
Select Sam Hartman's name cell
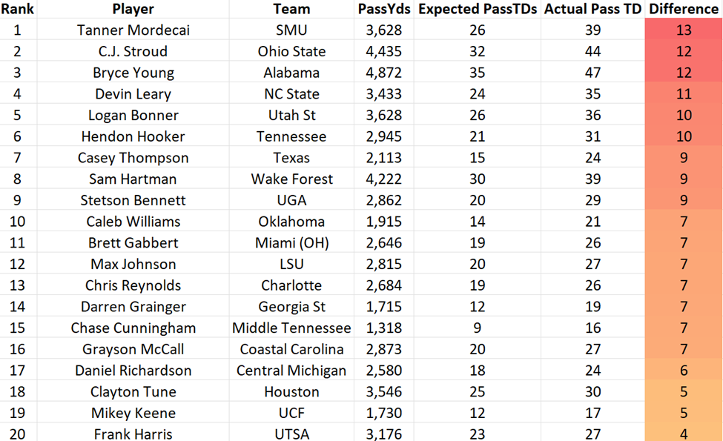[x=133, y=179]
